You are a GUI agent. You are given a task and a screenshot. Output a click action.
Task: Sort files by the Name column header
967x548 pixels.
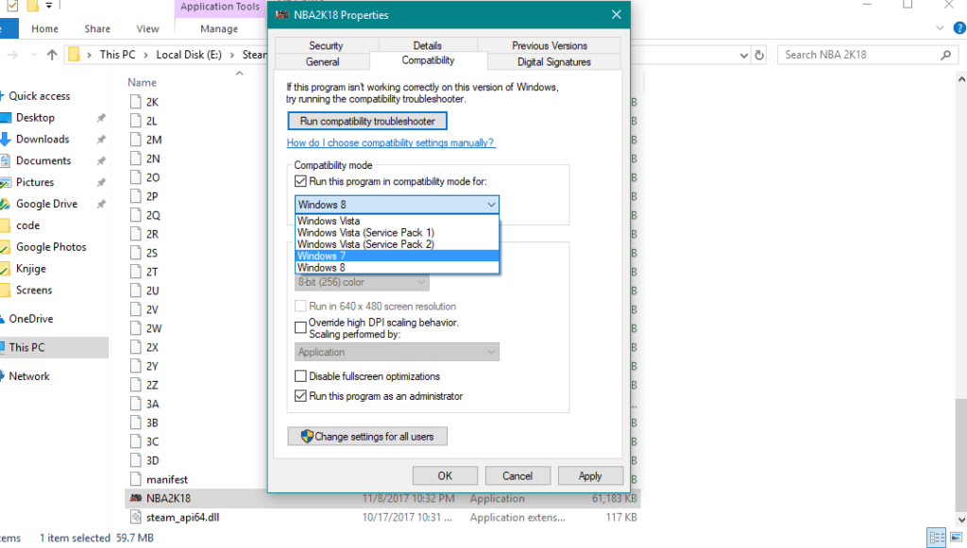(142, 82)
